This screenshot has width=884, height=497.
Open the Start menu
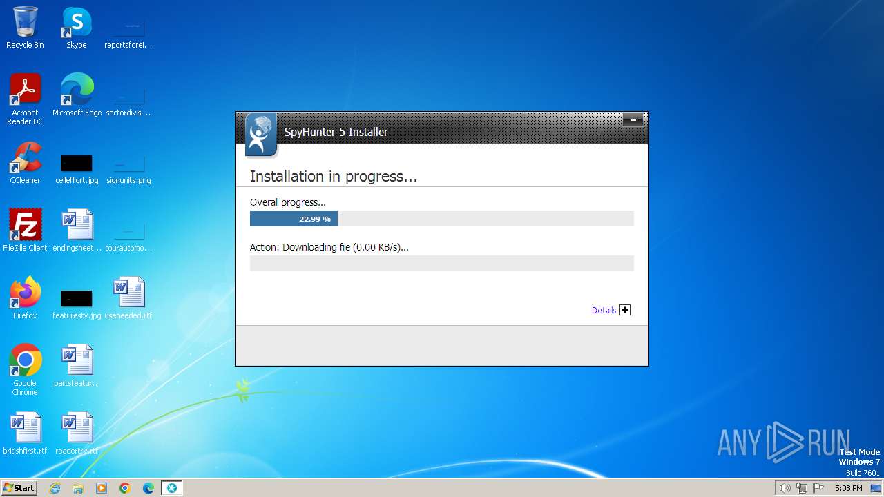(19, 488)
